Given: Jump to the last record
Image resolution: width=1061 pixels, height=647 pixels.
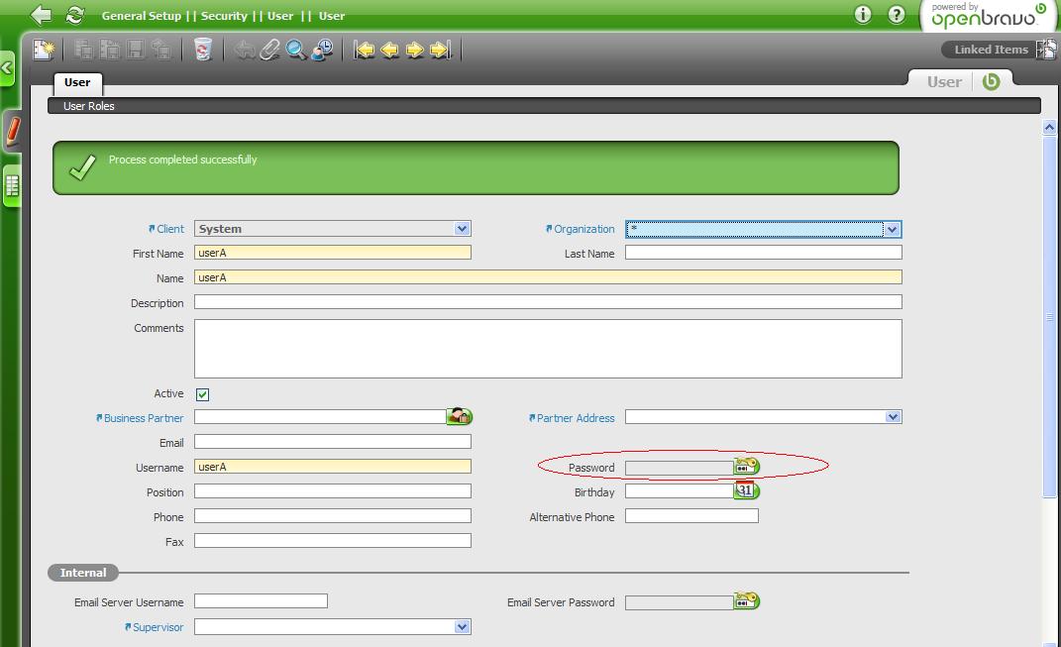Looking at the screenshot, I should [441, 50].
